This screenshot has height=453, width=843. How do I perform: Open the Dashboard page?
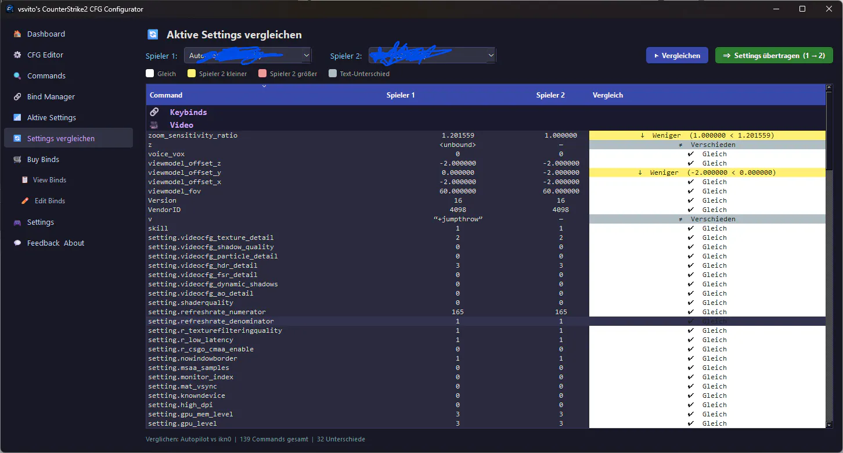[x=69, y=34]
